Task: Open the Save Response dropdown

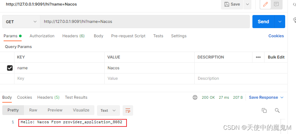Action: click(266, 97)
